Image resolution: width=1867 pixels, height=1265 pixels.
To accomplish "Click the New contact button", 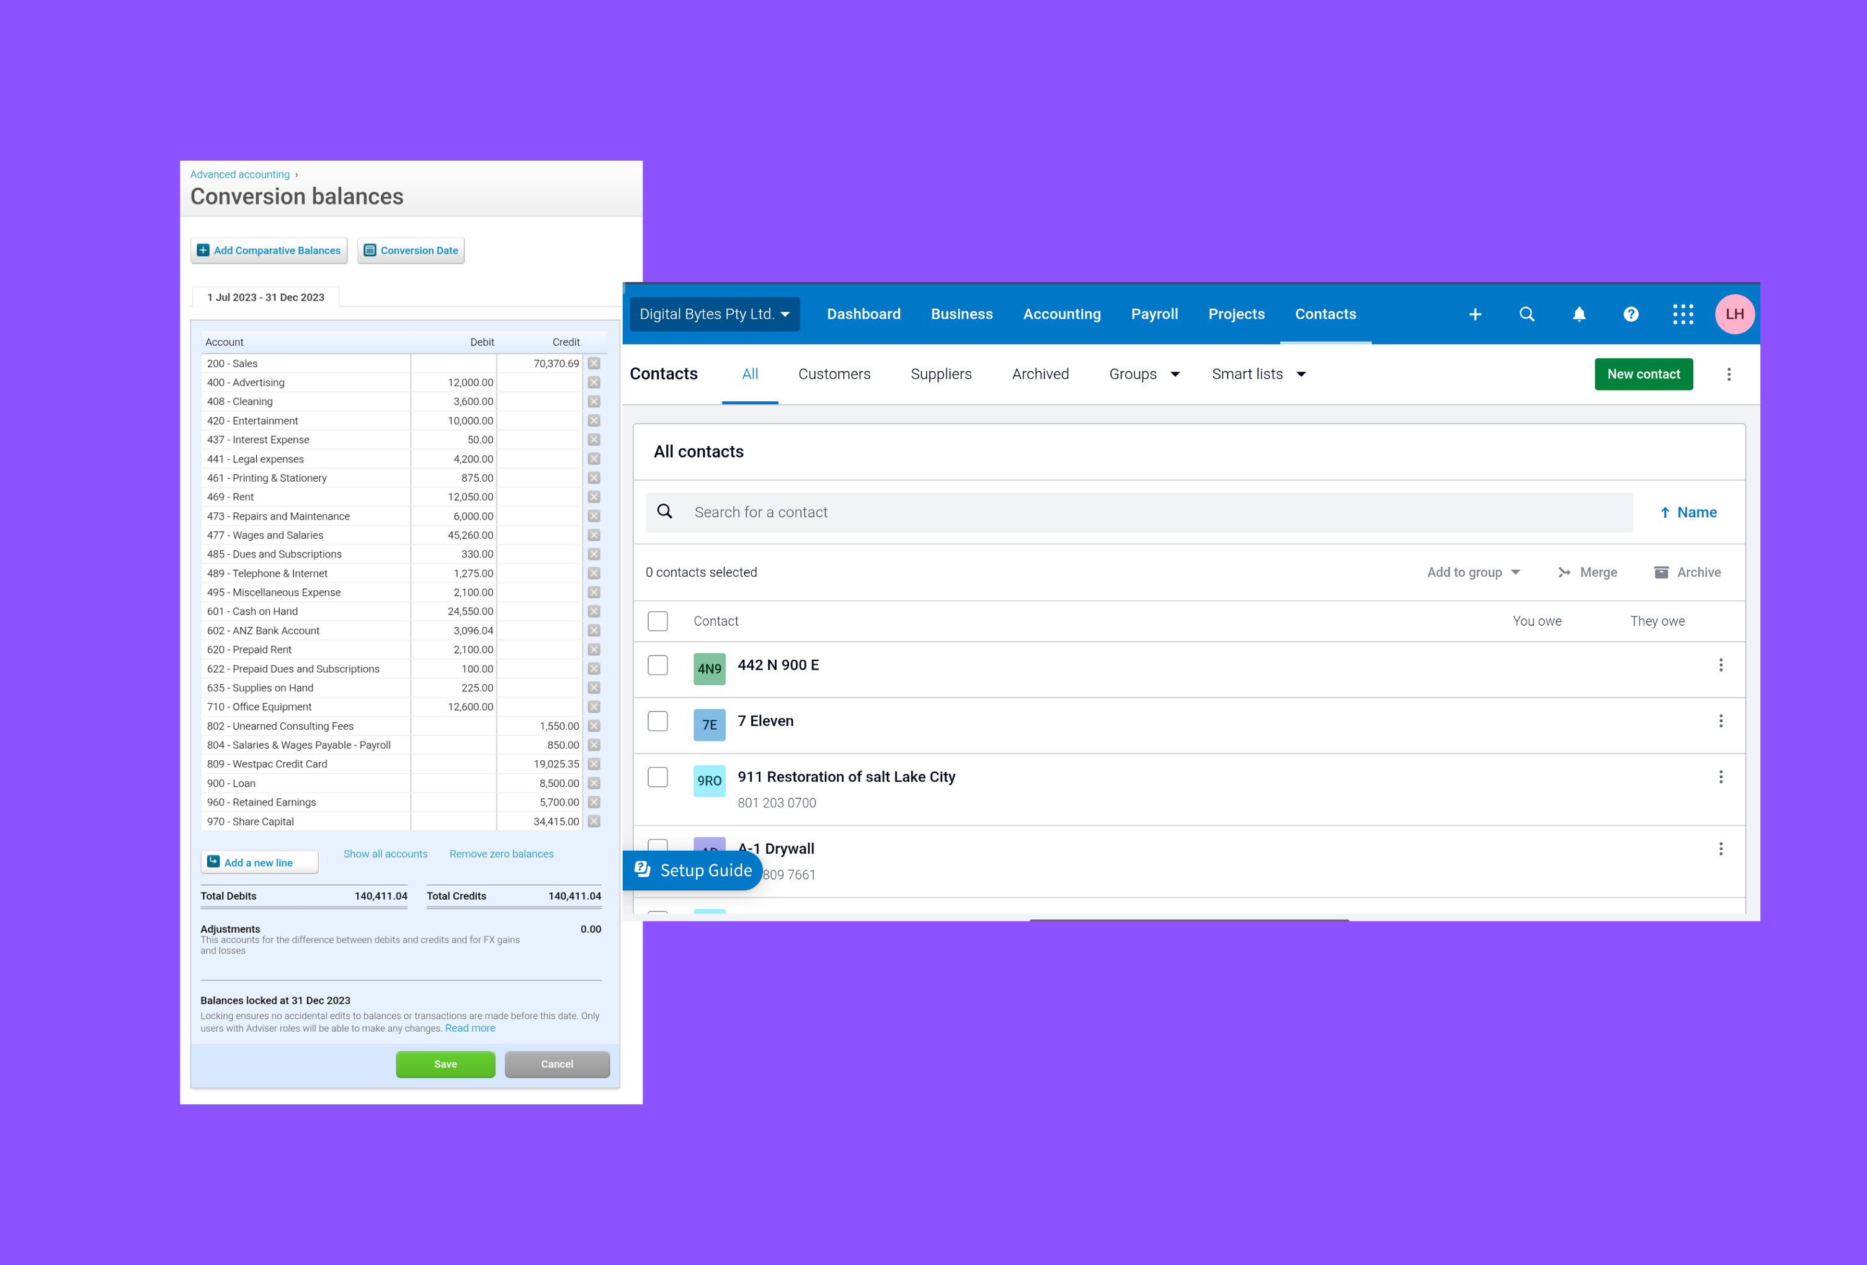I will pyautogui.click(x=1643, y=375).
